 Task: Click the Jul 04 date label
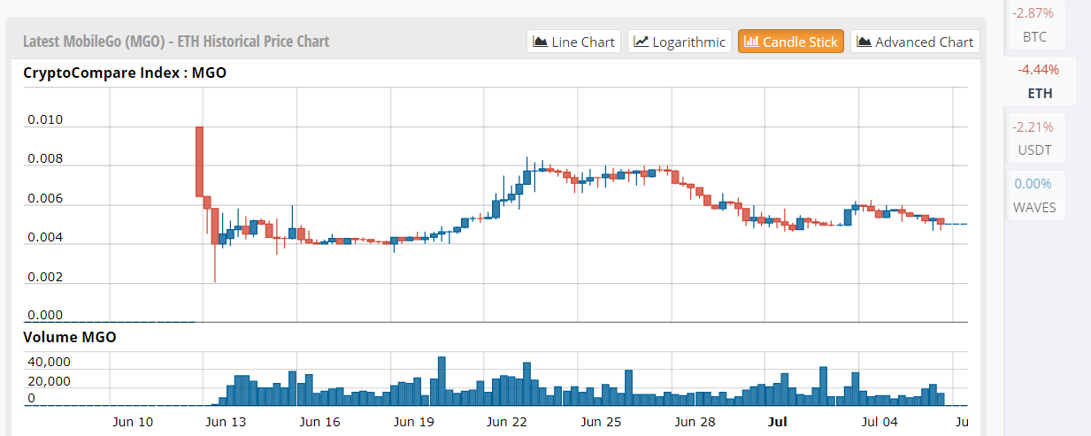point(880,422)
